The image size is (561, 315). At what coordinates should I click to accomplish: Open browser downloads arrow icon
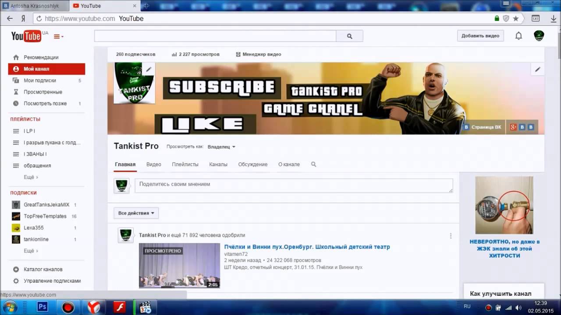coord(554,18)
